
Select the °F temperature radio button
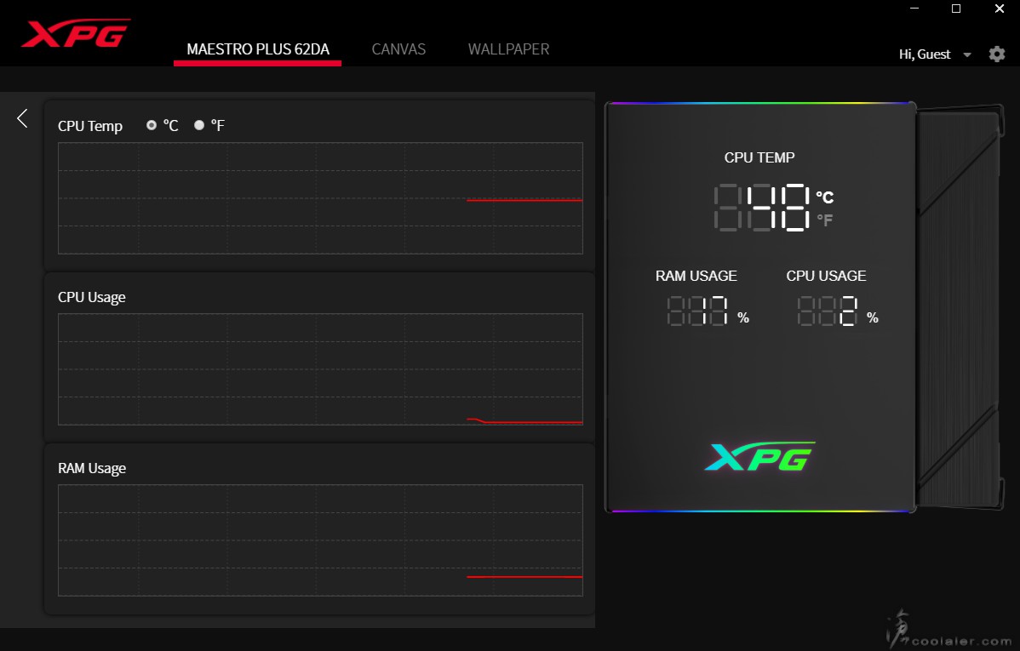coord(199,125)
